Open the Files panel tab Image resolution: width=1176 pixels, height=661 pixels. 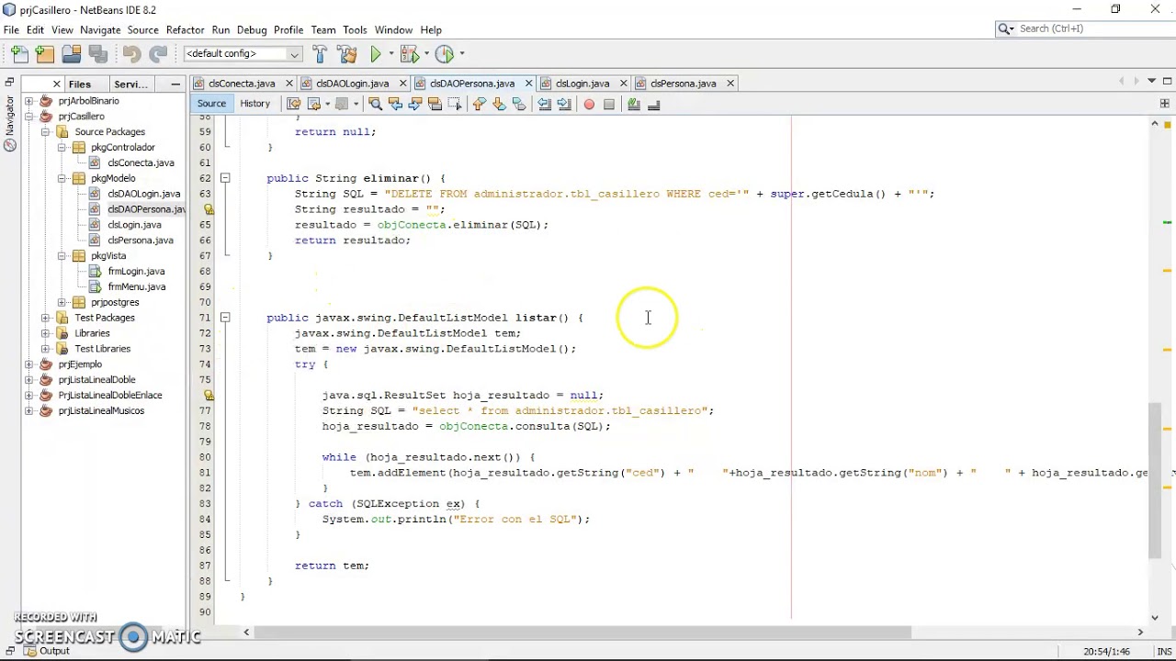[x=80, y=84]
